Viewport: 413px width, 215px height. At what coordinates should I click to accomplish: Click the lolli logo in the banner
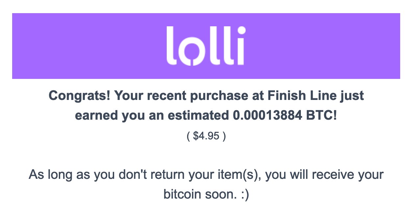[x=206, y=45]
